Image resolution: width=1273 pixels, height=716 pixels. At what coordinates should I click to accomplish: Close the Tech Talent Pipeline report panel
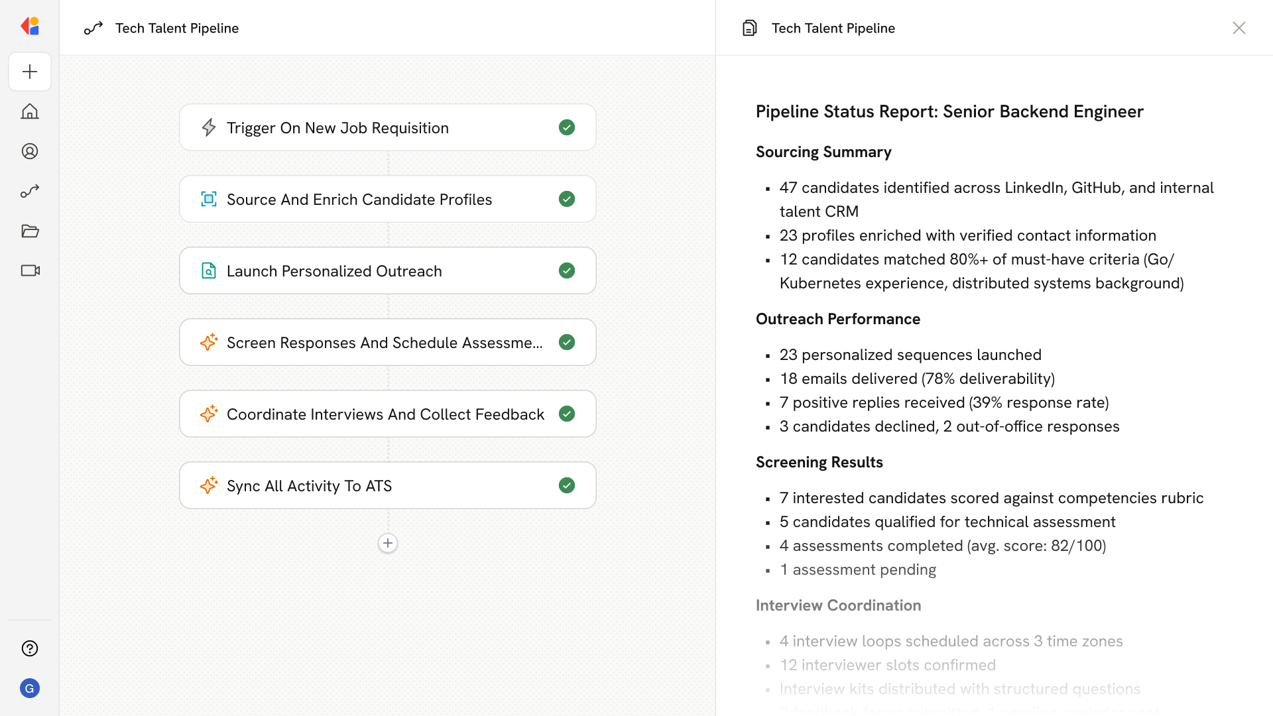pyautogui.click(x=1239, y=28)
